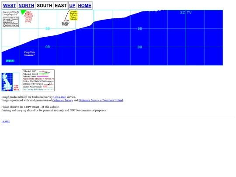Click the Great Britain locator thumbnail map
This screenshot has height=177, width=236.
pos(10,82)
